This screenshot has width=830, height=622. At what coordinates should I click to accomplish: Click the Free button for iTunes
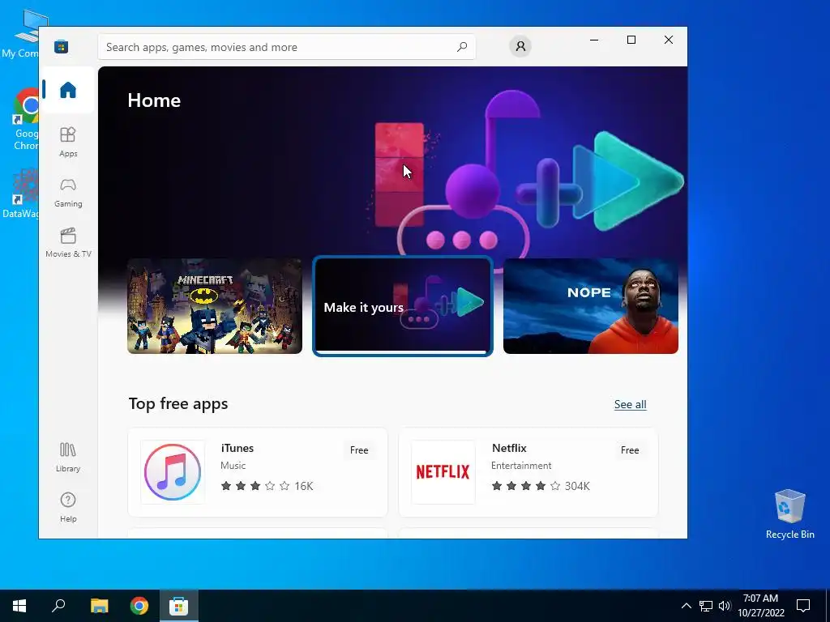point(359,450)
